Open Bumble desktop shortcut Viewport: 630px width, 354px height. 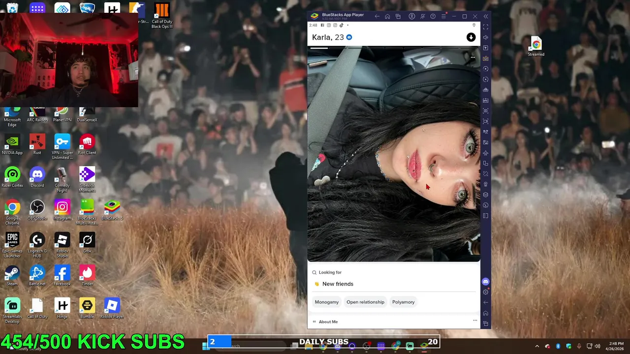pyautogui.click(x=87, y=308)
